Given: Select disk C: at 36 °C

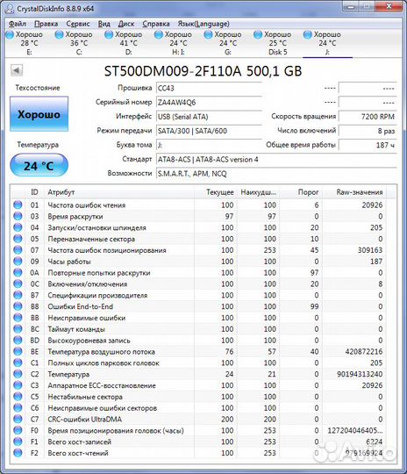Looking at the screenshot, I should tap(75, 43).
